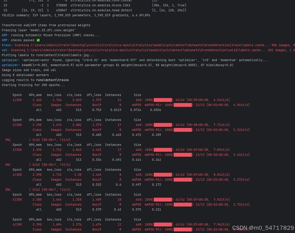Click 'ultralytics.nn.modules.head.Detect' in layer 23 row

coord(101,10)
